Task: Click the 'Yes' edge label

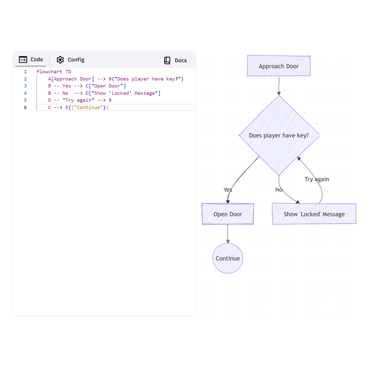Action: [228, 190]
